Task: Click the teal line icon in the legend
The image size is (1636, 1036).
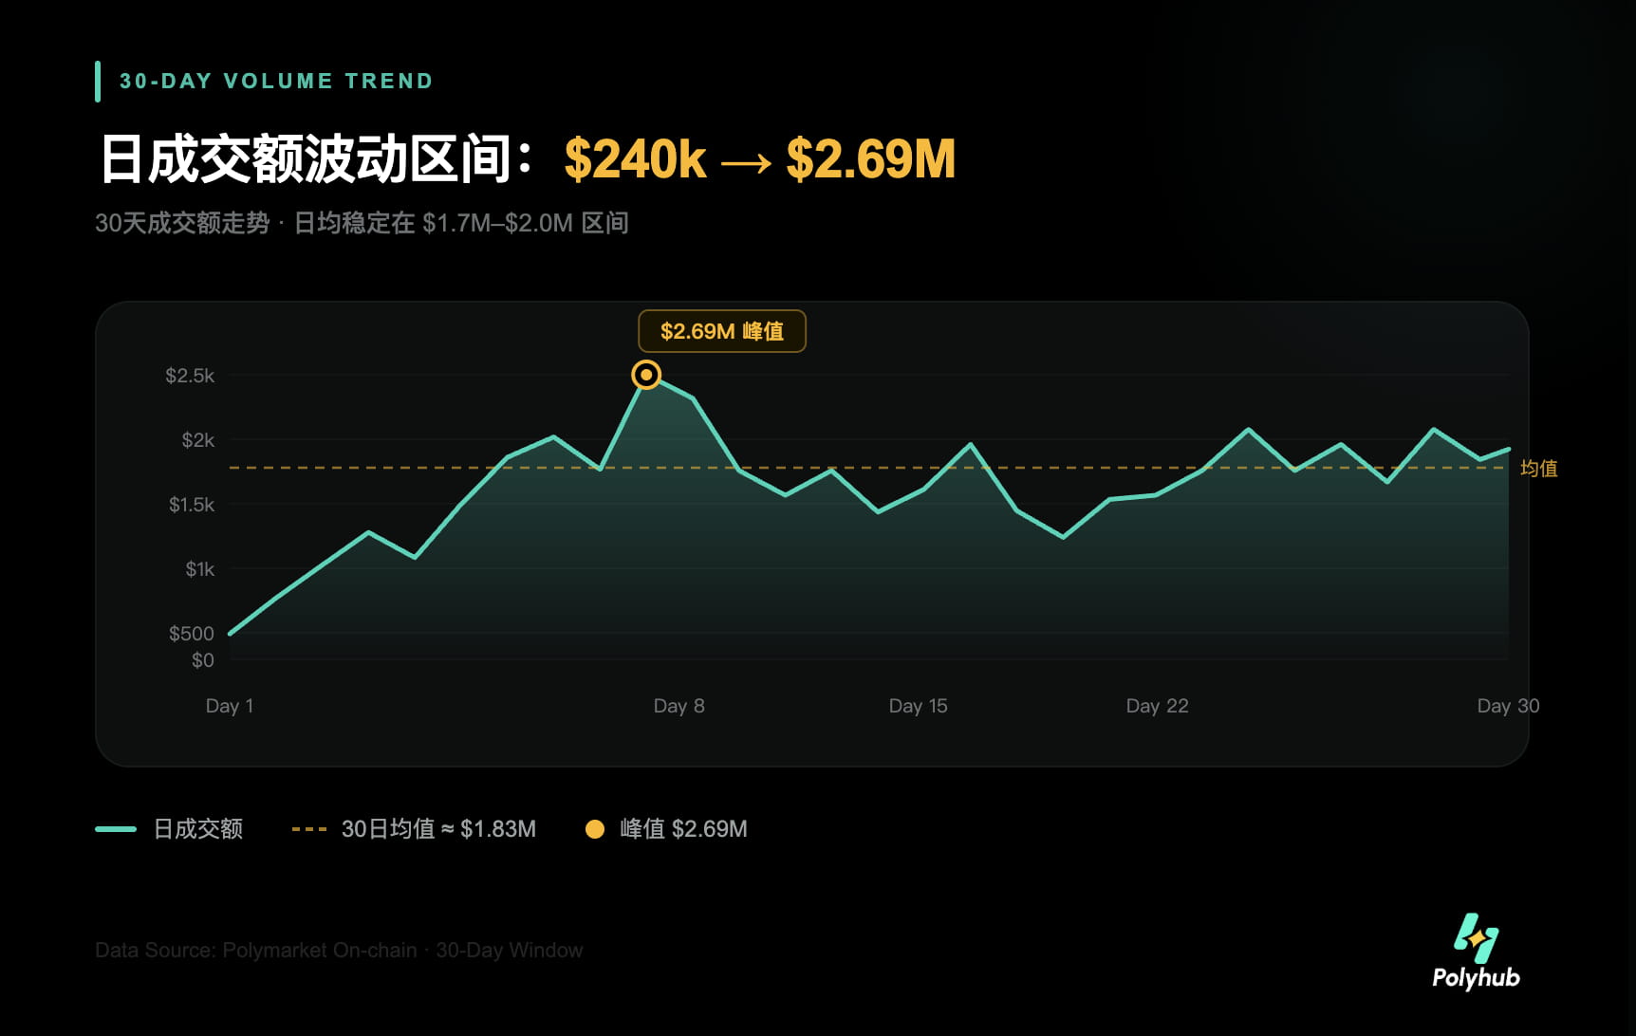Action: pos(113,828)
